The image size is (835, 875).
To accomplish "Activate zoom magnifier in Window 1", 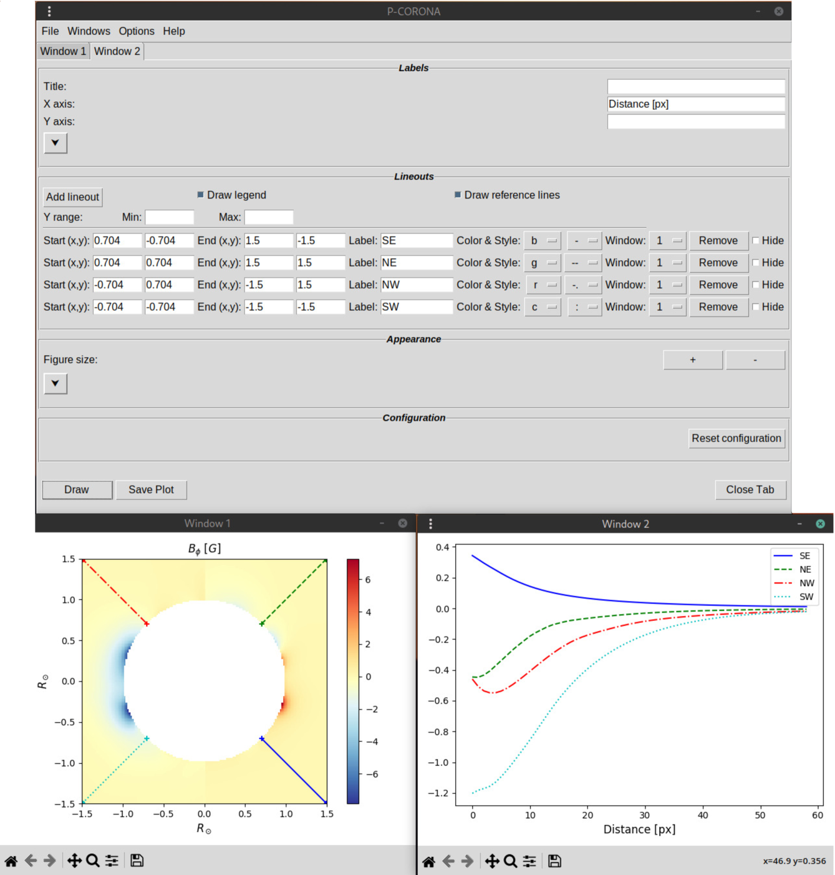I will point(93,861).
